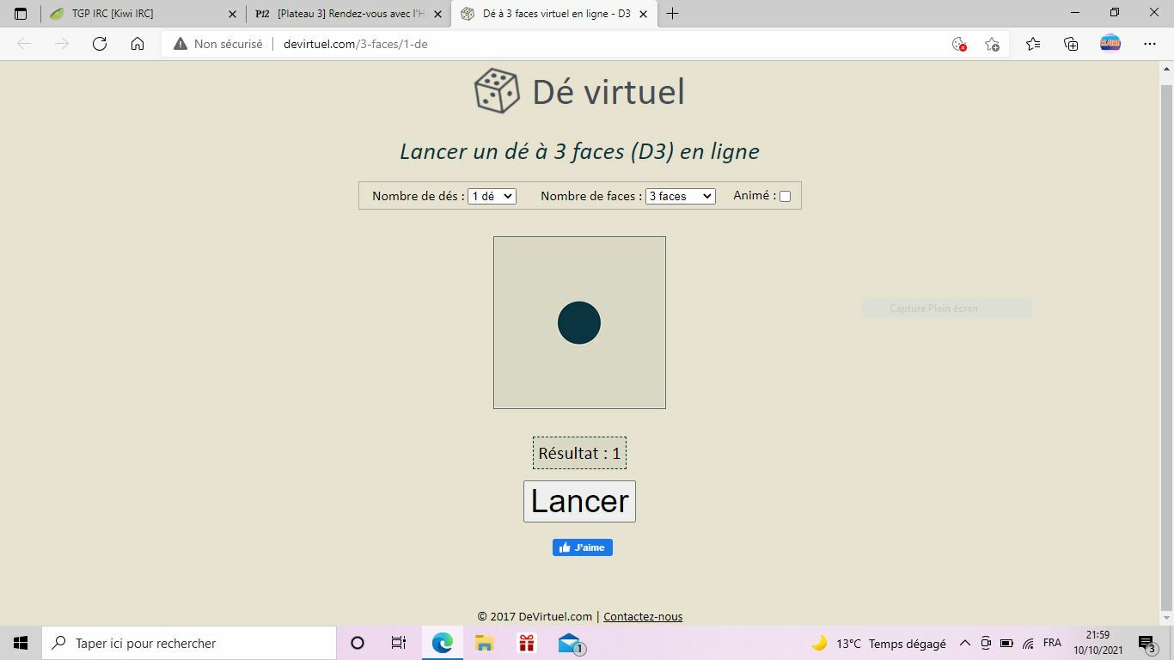Click the FRA language indicator
Screen dimensions: 1174x660
(x=1052, y=643)
